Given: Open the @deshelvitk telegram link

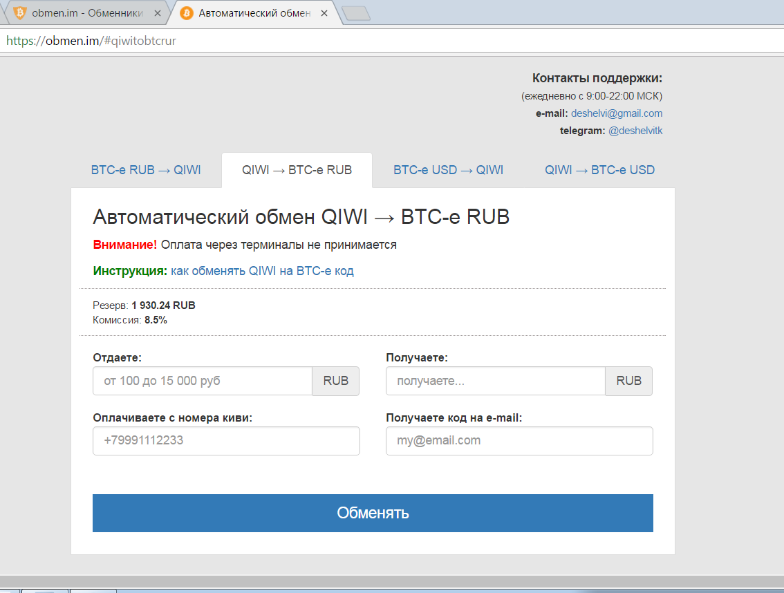Looking at the screenshot, I should [635, 131].
